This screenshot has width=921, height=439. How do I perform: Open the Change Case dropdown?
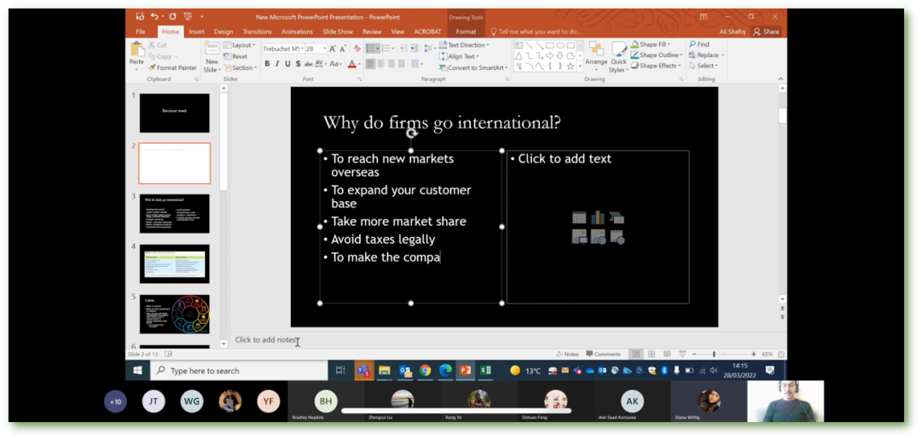coord(335,63)
